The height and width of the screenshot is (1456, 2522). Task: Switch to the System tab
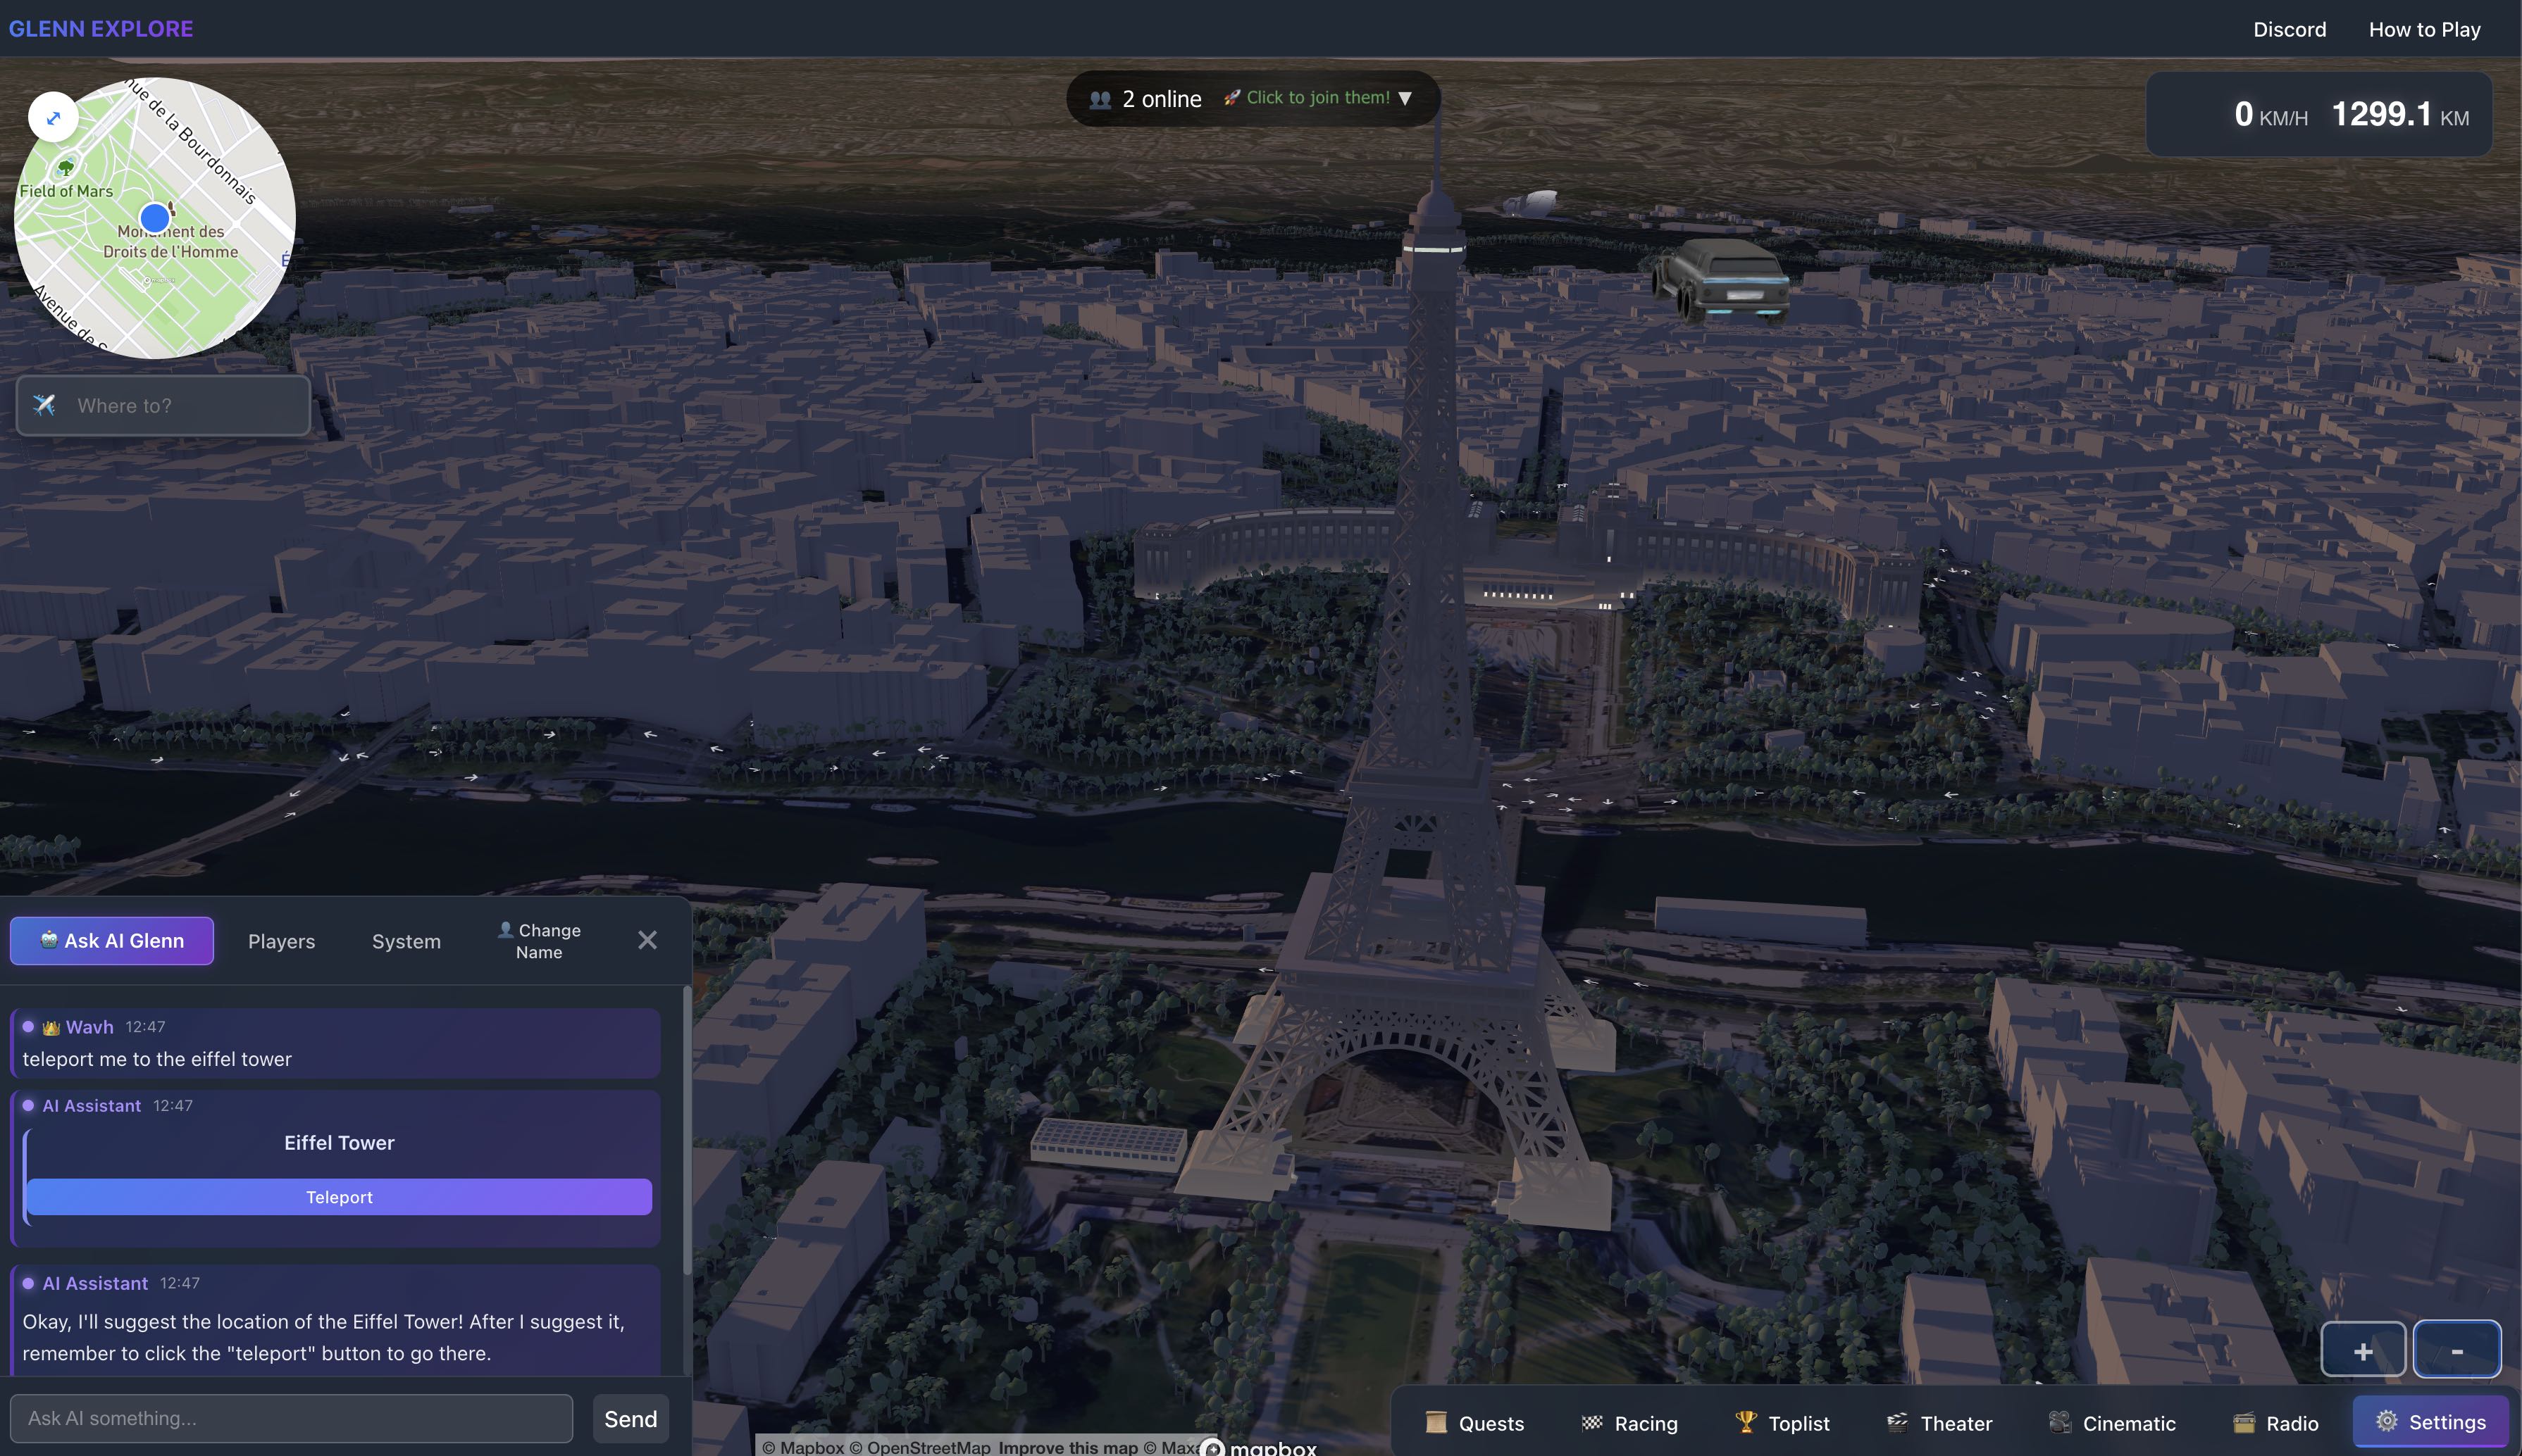coord(406,941)
